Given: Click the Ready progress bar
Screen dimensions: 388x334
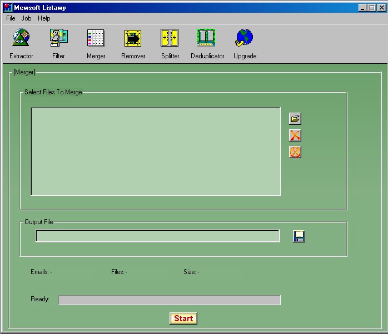Looking at the screenshot, I should 170,300.
